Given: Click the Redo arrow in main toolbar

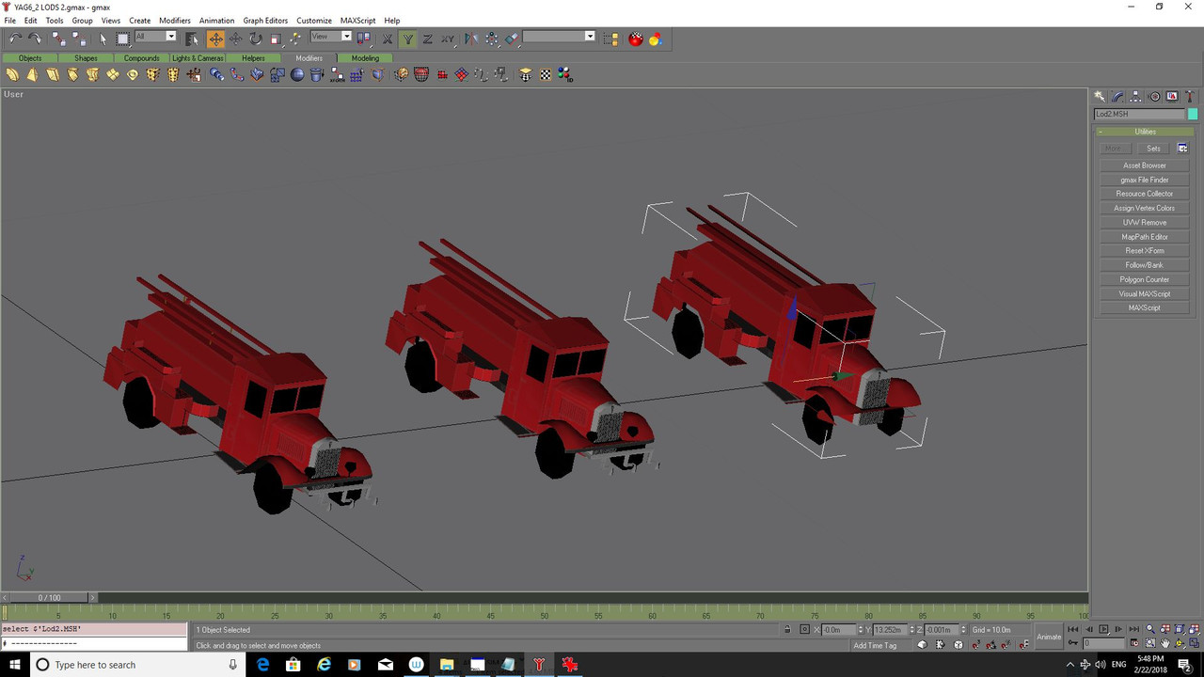Looking at the screenshot, I should pos(35,39).
